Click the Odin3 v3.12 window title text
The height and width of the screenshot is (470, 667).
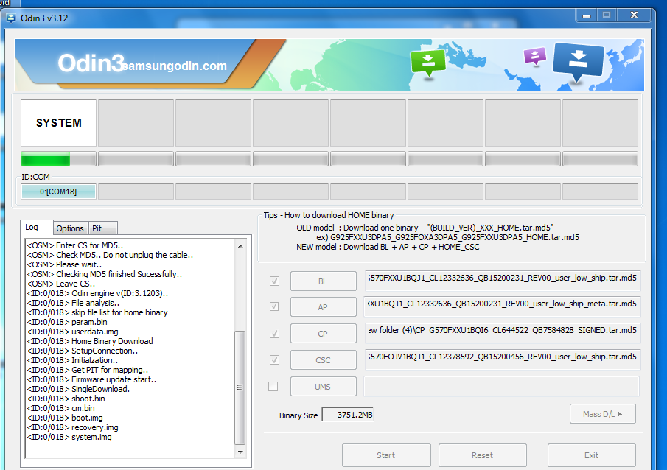click(44, 18)
